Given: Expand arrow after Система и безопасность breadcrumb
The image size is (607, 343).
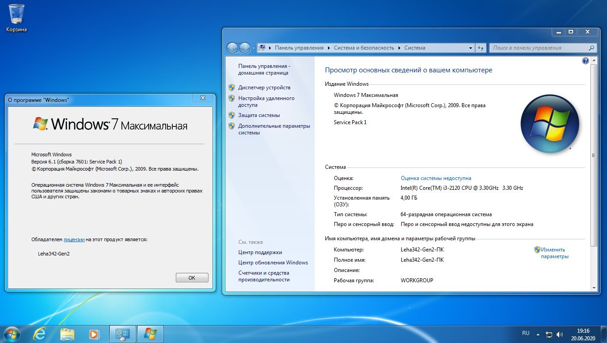Looking at the screenshot, I should pyautogui.click(x=399, y=48).
